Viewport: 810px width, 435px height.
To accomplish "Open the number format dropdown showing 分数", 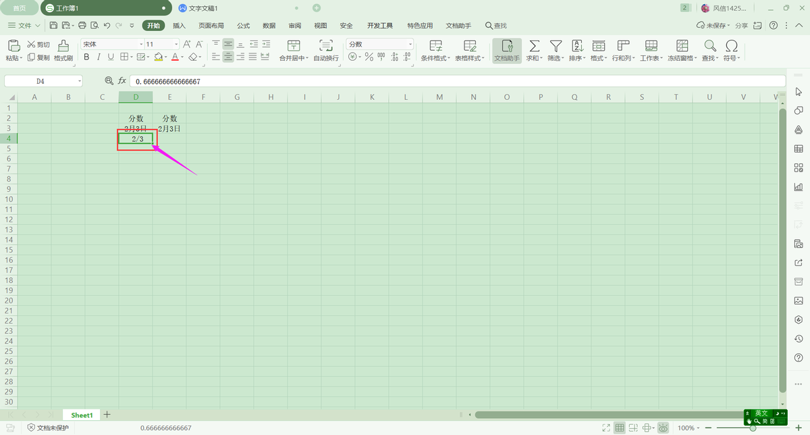I will point(410,44).
